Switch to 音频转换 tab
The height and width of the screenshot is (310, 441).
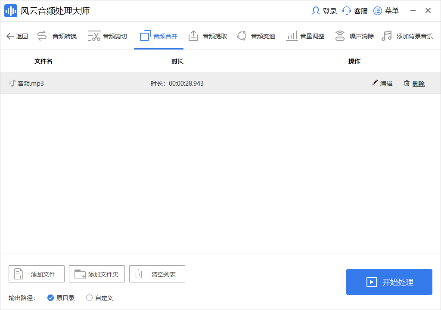click(65, 36)
